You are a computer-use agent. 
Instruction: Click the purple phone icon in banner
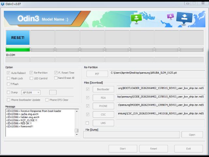170,16
